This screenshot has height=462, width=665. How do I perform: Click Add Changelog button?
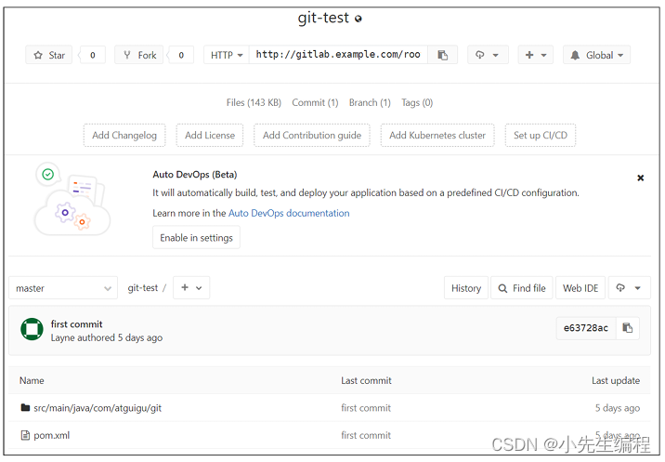tap(124, 136)
